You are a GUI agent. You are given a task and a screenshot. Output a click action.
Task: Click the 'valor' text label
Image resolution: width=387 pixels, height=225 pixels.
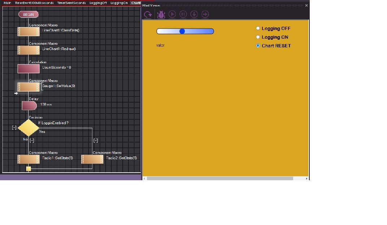[x=160, y=45]
